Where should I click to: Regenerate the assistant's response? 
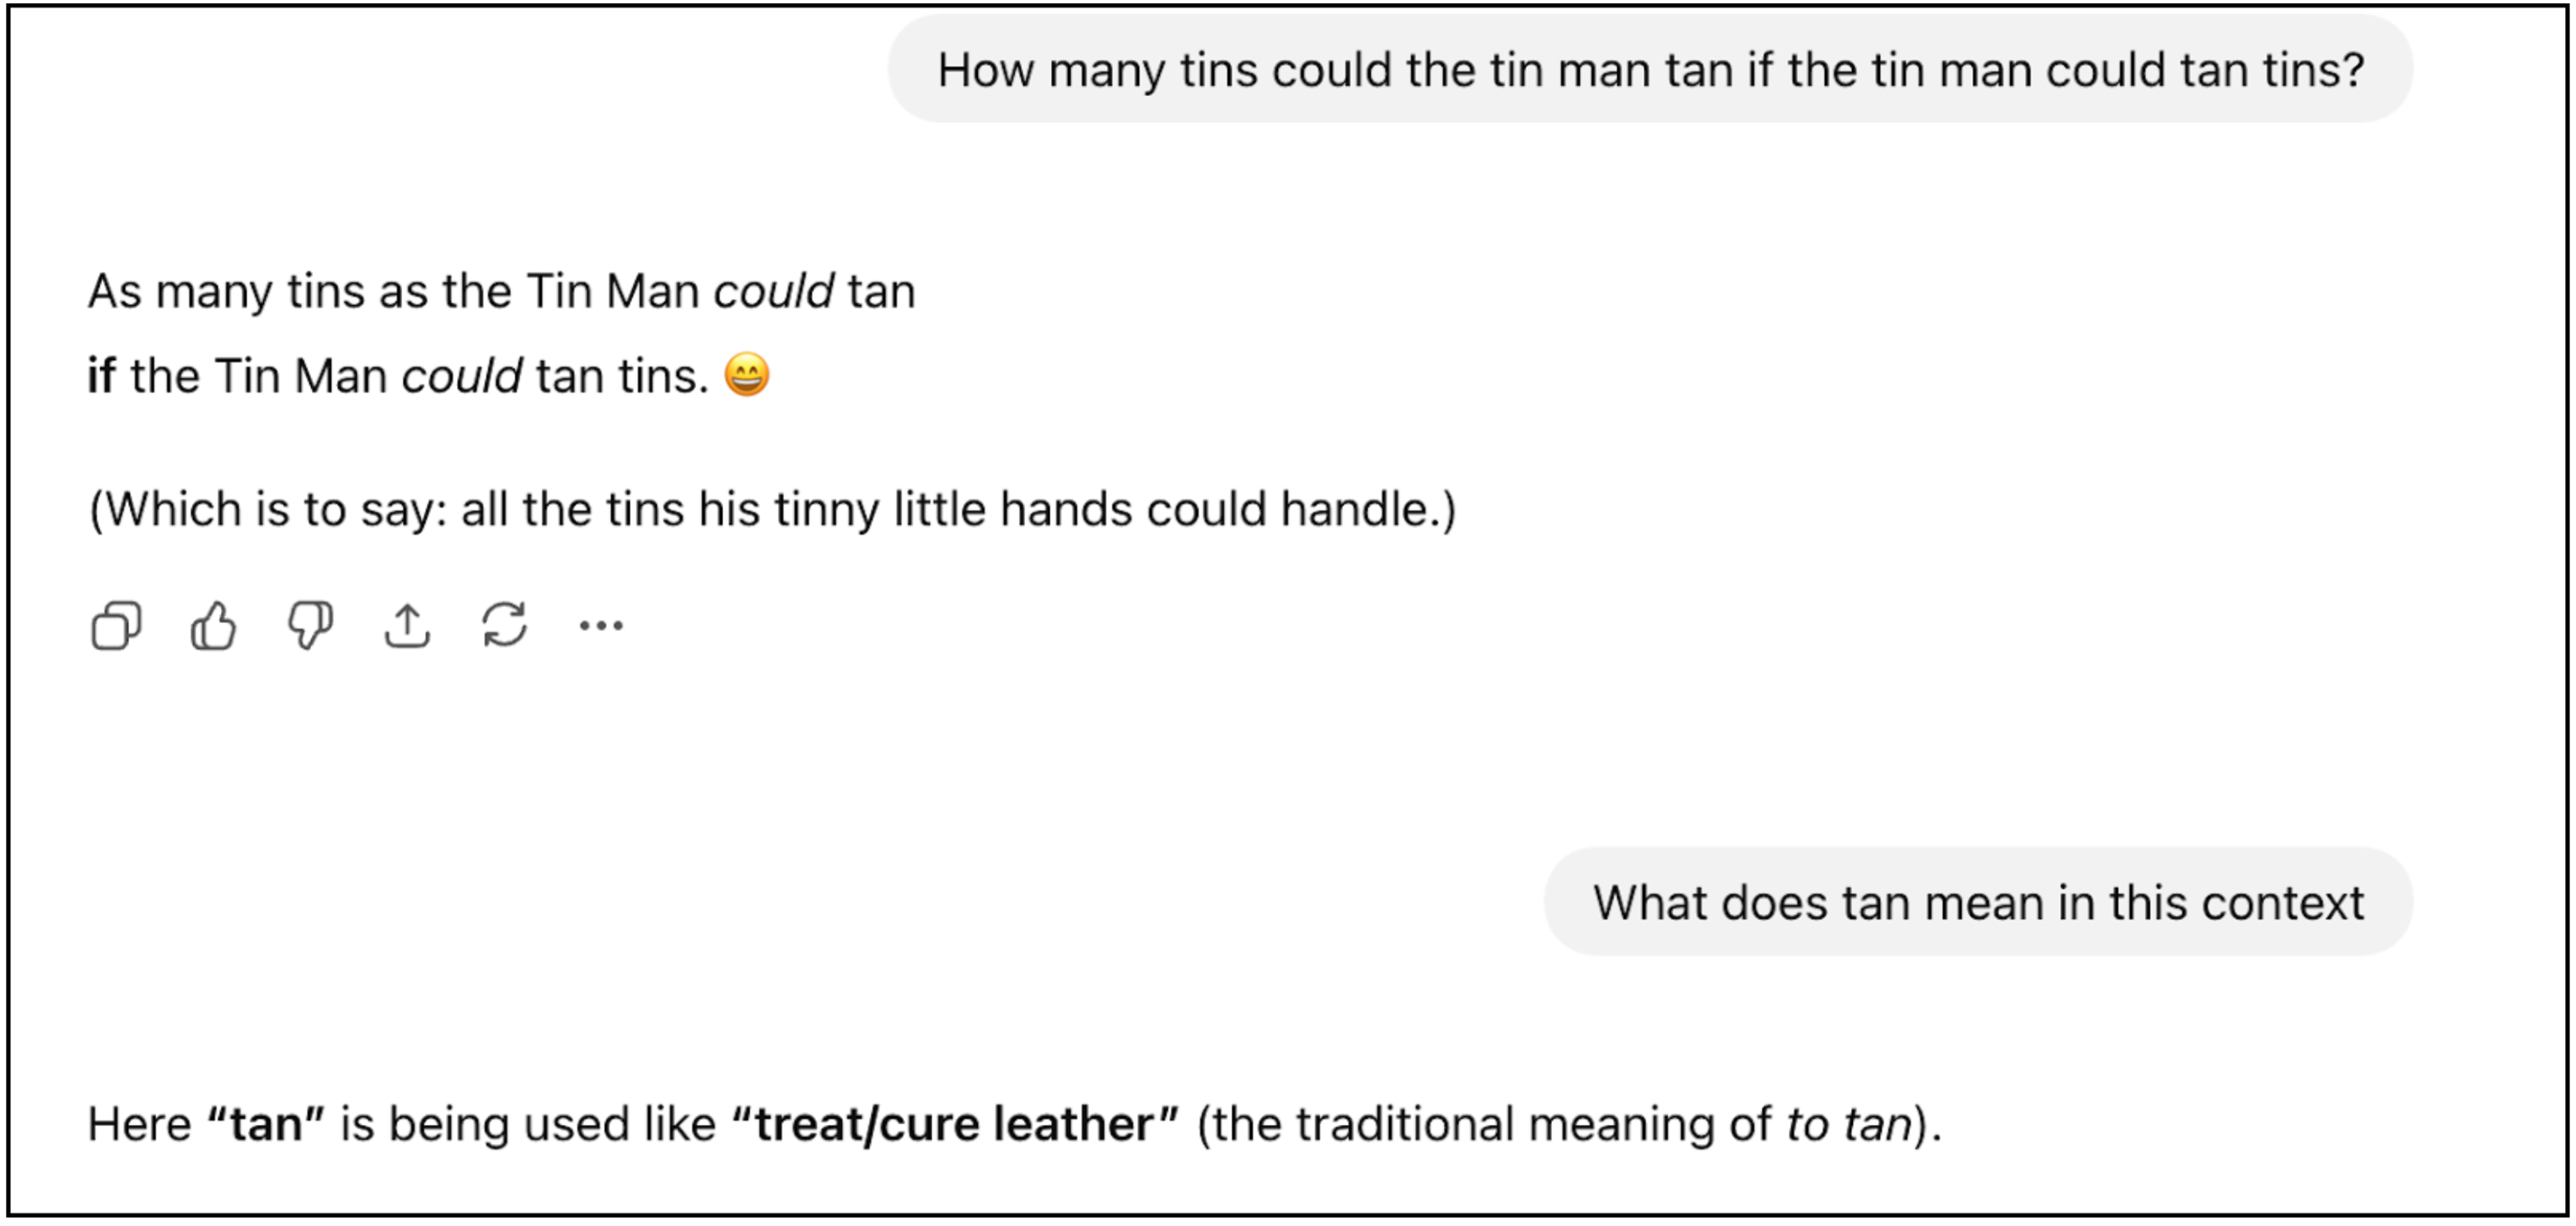point(504,627)
